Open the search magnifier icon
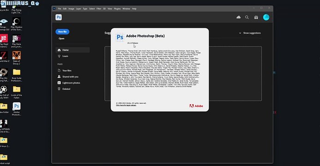This screenshot has width=320, height=166. 247,18
